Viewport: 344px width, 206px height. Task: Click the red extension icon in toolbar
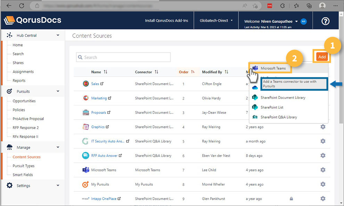click(x=270, y=6)
